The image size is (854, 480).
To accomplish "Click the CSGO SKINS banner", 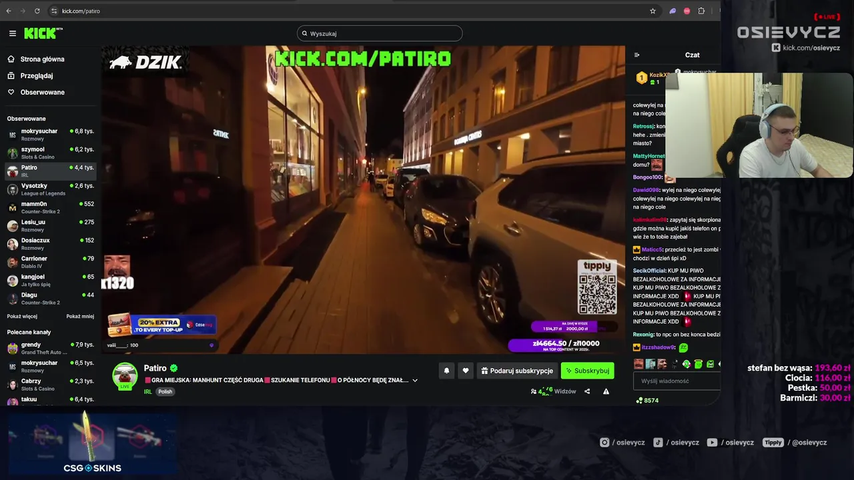I will coord(92,442).
